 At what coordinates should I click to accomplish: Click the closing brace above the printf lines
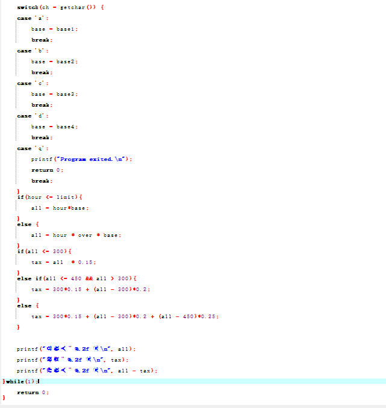(x=18, y=327)
